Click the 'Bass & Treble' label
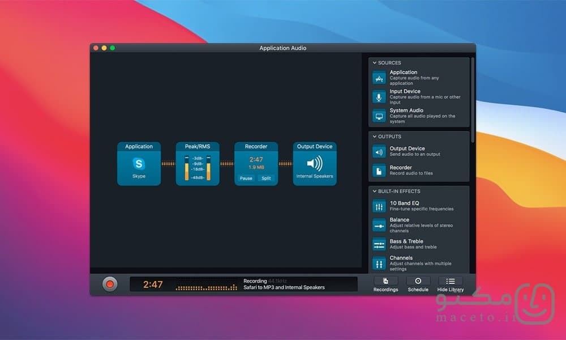566x340 pixels. tap(406, 241)
